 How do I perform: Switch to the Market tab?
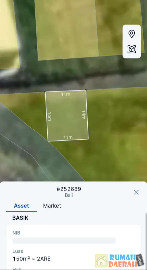(52, 205)
